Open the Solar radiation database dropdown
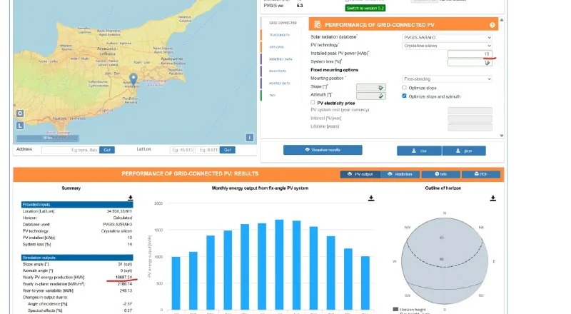The height and width of the screenshot is (314, 571). tap(447, 38)
